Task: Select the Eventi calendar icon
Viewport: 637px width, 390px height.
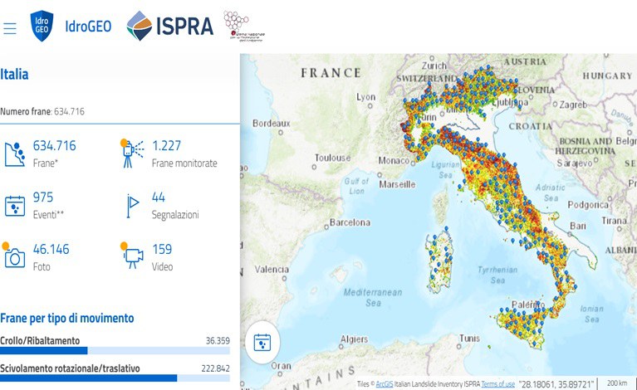Action: point(15,206)
